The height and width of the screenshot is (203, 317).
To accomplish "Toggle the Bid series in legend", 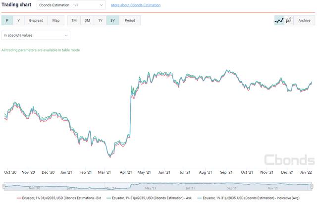I will click(59, 198).
